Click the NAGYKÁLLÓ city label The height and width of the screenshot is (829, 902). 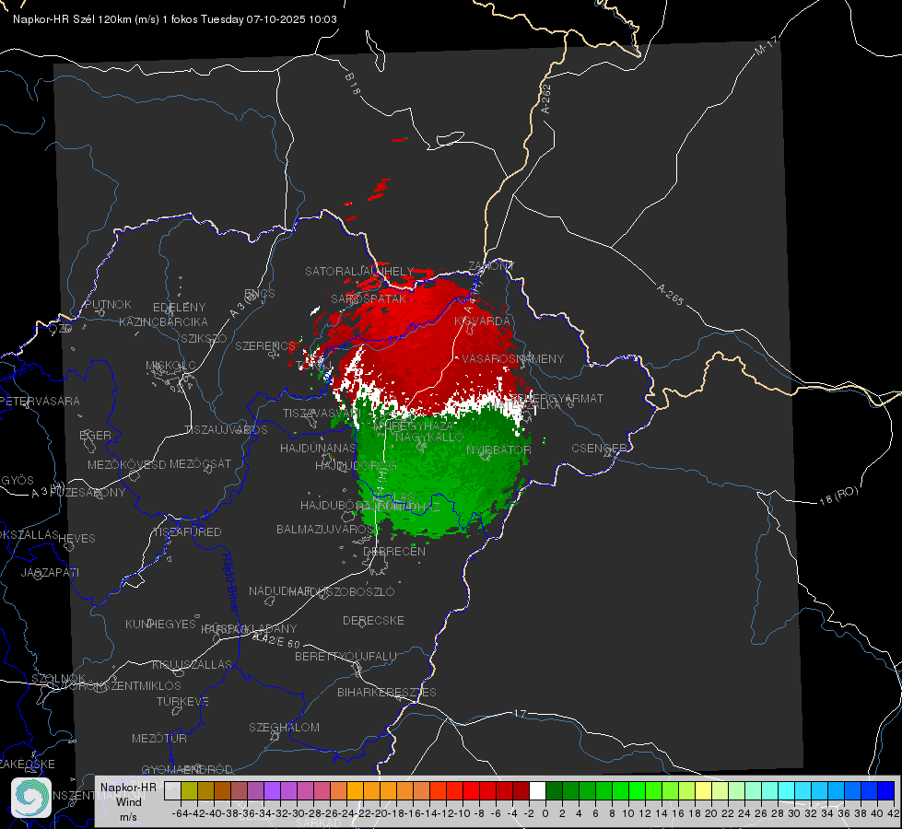429,438
